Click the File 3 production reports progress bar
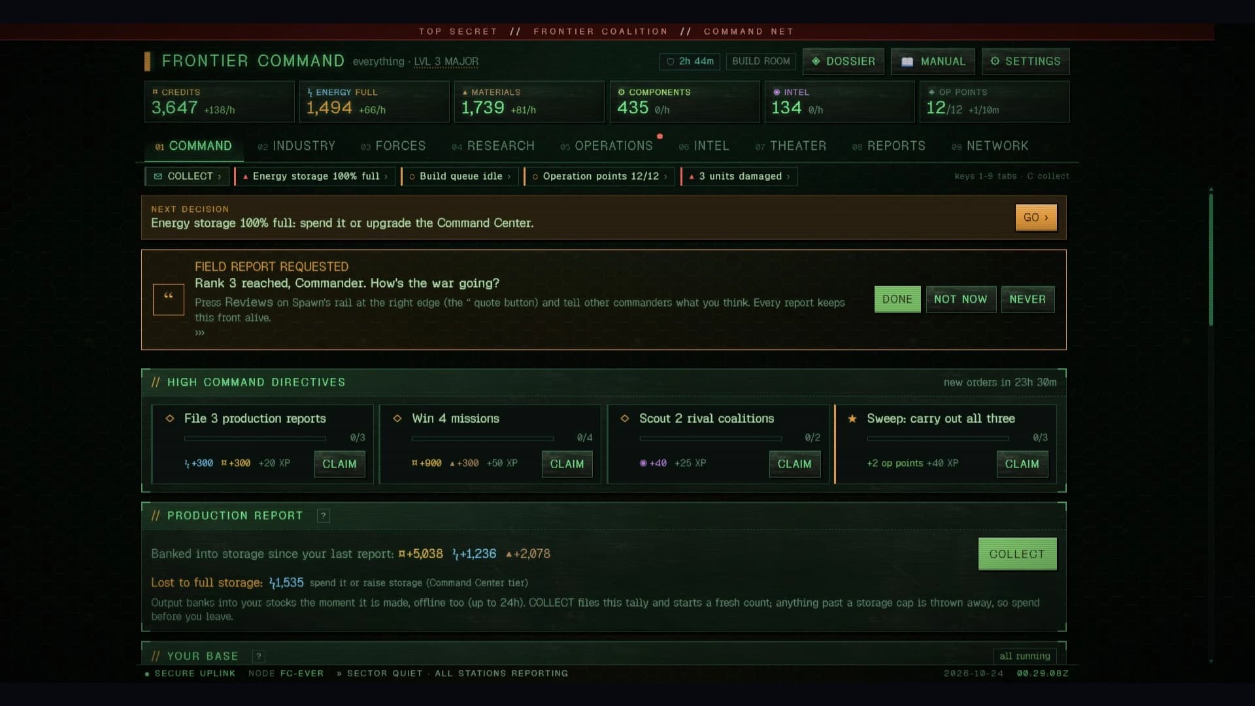Image resolution: width=1255 pixels, height=706 pixels. click(255, 438)
